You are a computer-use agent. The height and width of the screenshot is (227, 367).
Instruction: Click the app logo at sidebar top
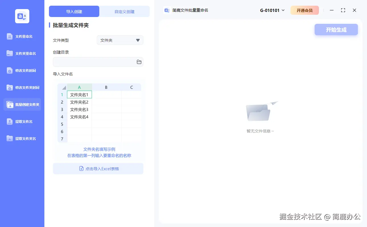pos(22,16)
